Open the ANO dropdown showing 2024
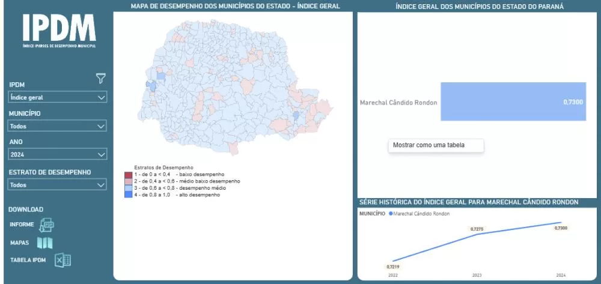Screen dimensions: 601x284 pyautogui.click(x=58, y=154)
